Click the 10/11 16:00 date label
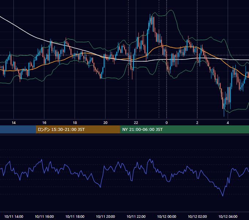Image resolution: width=249 pixels, height=220 pixels. click(44, 216)
